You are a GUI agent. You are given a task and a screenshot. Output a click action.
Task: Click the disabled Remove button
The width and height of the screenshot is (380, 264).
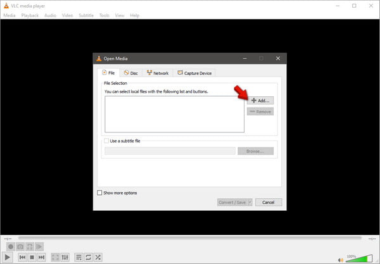(260, 111)
